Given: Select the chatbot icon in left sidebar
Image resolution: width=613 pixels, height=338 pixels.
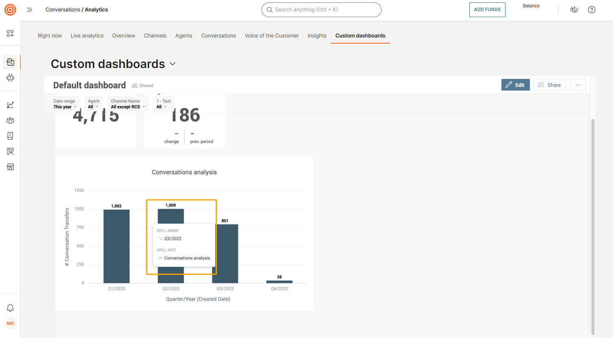Looking at the screenshot, I should point(10,78).
